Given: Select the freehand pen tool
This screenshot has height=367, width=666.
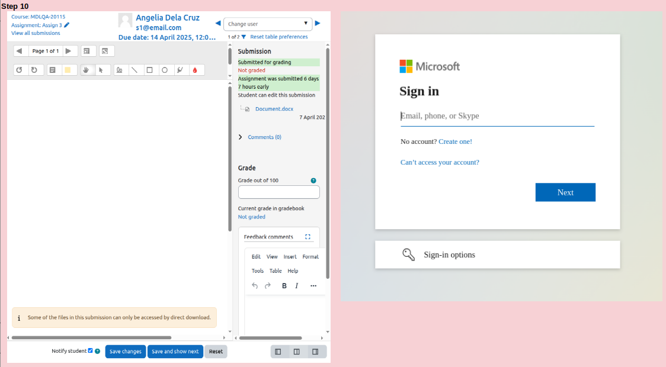Looking at the screenshot, I should point(119,70).
